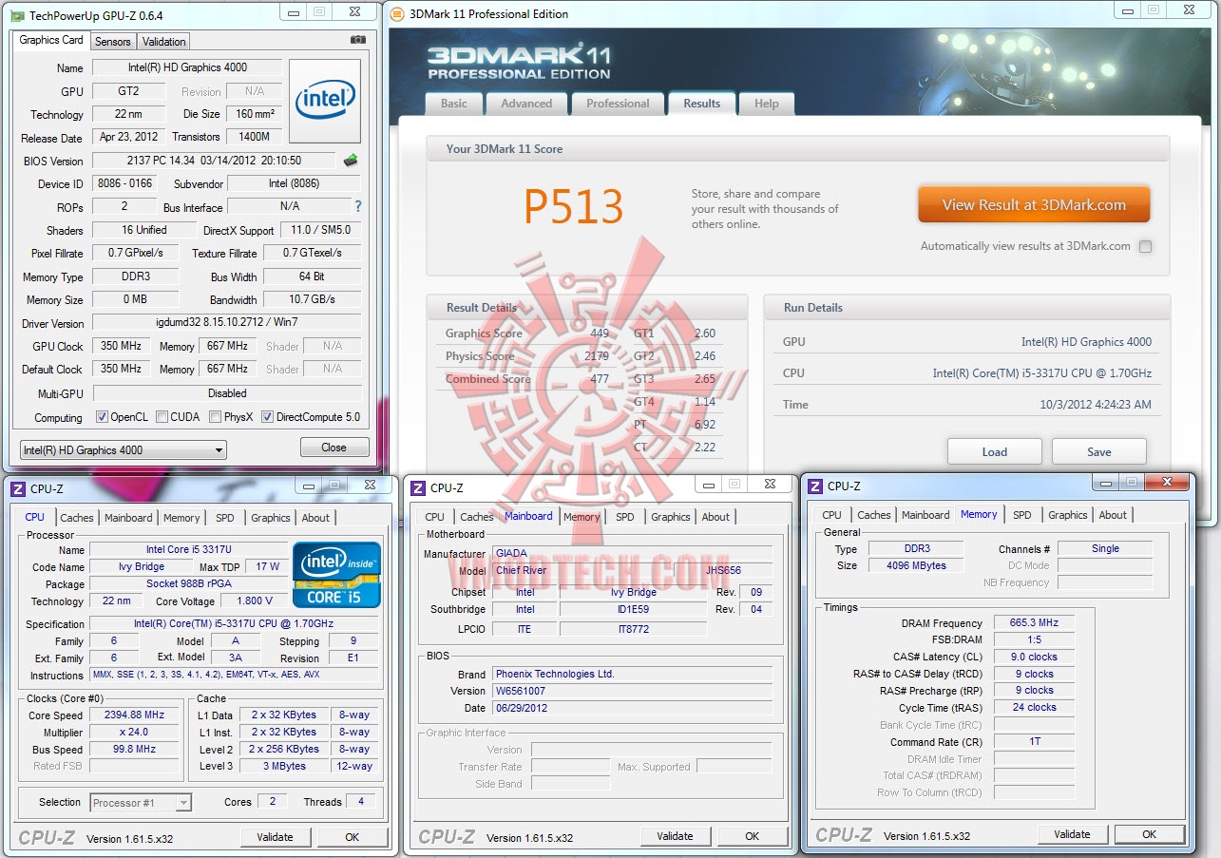Click the CAS# Latency 9.0 clocks value
The width and height of the screenshot is (1221, 858).
pyautogui.click(x=1034, y=657)
